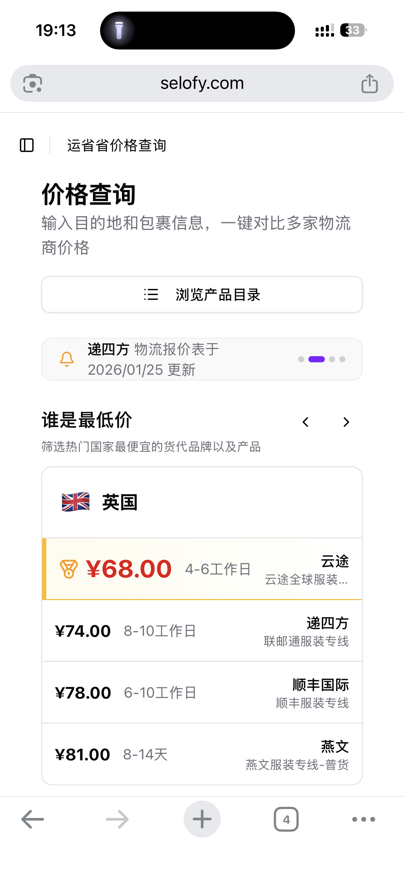404x877 pixels.
Task: Tap the share icon in address bar
Action: click(x=369, y=83)
